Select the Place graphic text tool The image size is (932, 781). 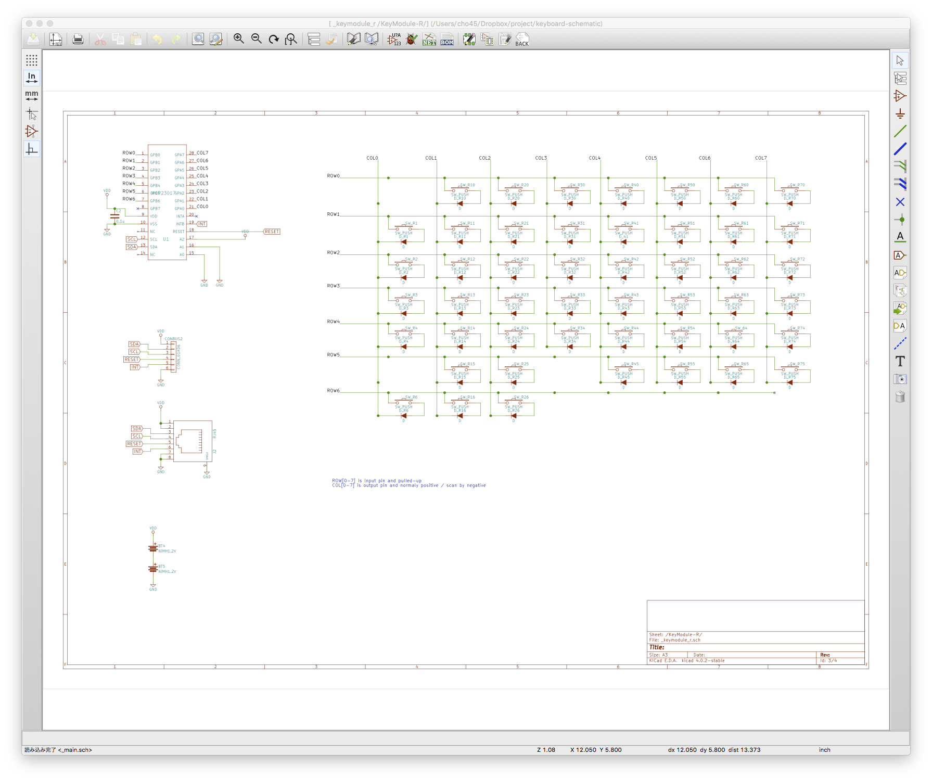coord(900,361)
